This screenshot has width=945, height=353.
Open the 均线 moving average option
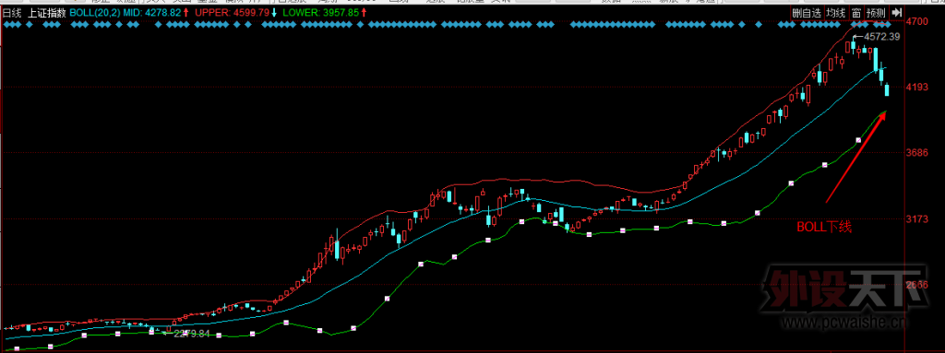835,13
